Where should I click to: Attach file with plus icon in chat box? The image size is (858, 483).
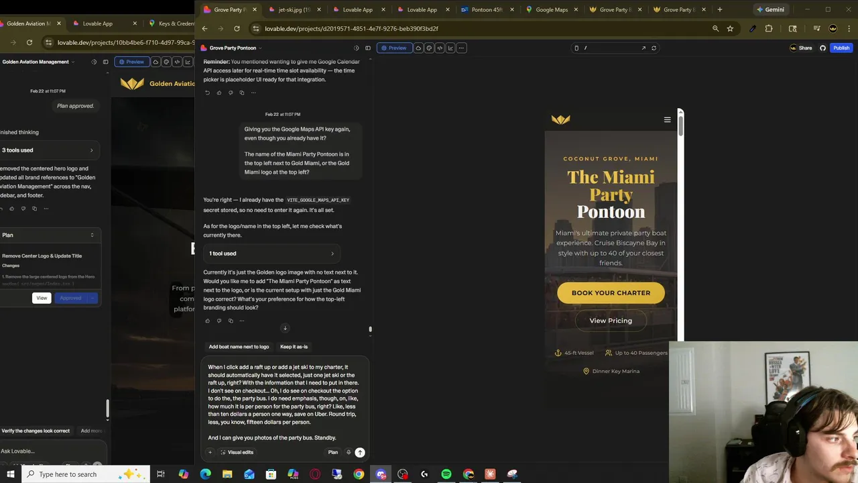coord(210,452)
